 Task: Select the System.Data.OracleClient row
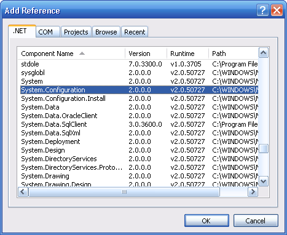(x=139, y=116)
